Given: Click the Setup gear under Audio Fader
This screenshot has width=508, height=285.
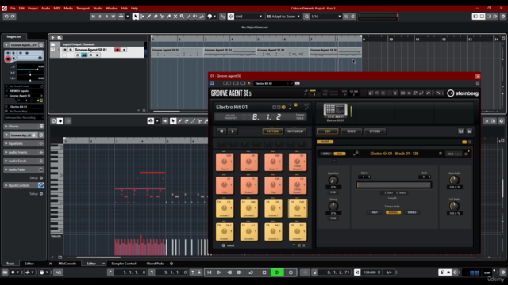Looking at the screenshot, I should 41,177.
